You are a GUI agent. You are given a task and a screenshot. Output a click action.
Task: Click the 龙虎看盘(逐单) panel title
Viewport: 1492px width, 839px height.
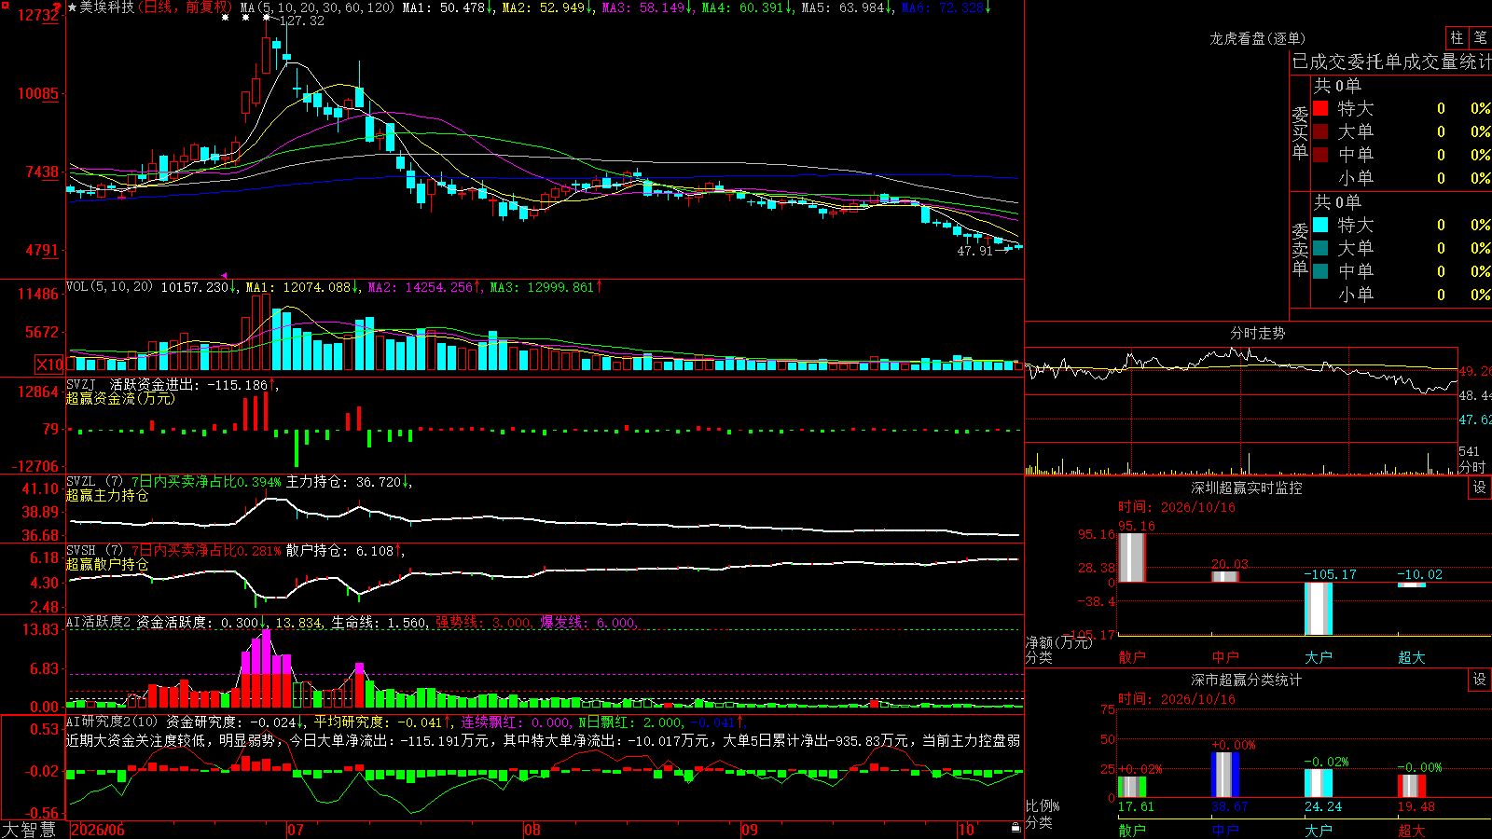pyautogui.click(x=1257, y=38)
